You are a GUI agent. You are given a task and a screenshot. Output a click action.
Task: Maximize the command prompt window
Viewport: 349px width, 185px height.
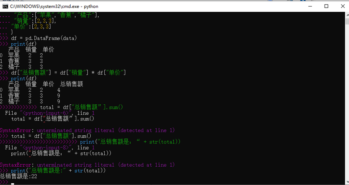(x=326, y=7)
